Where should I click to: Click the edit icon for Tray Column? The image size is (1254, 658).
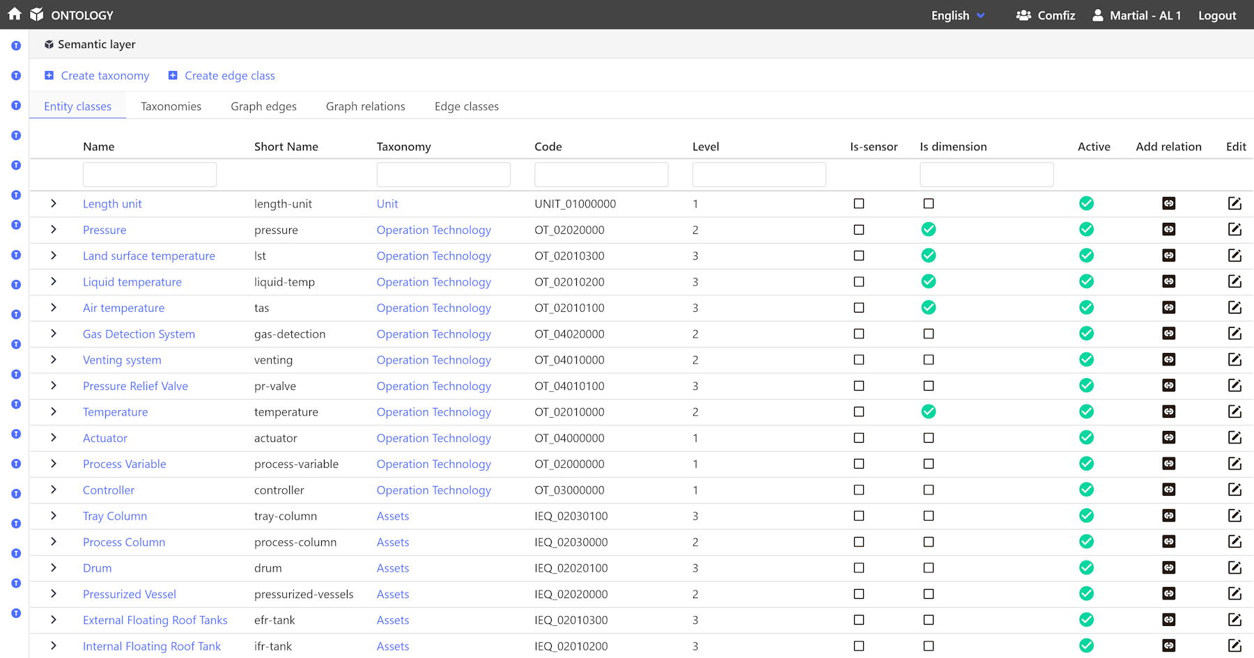click(x=1234, y=515)
